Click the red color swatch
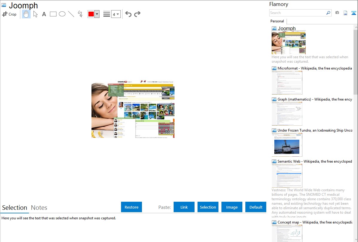The width and height of the screenshot is (358, 242). coord(91,14)
